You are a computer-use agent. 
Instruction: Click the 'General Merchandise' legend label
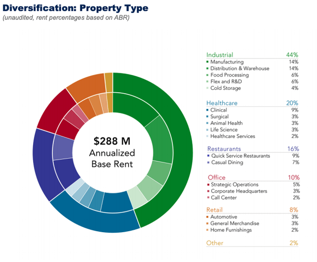[235, 223]
